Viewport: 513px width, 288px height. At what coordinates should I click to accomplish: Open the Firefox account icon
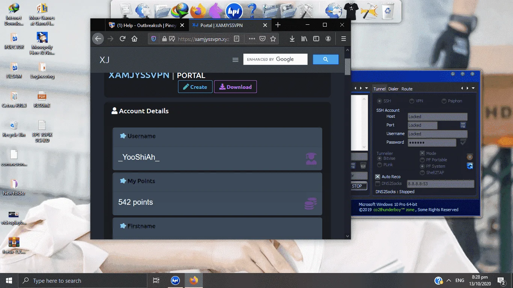(328, 39)
